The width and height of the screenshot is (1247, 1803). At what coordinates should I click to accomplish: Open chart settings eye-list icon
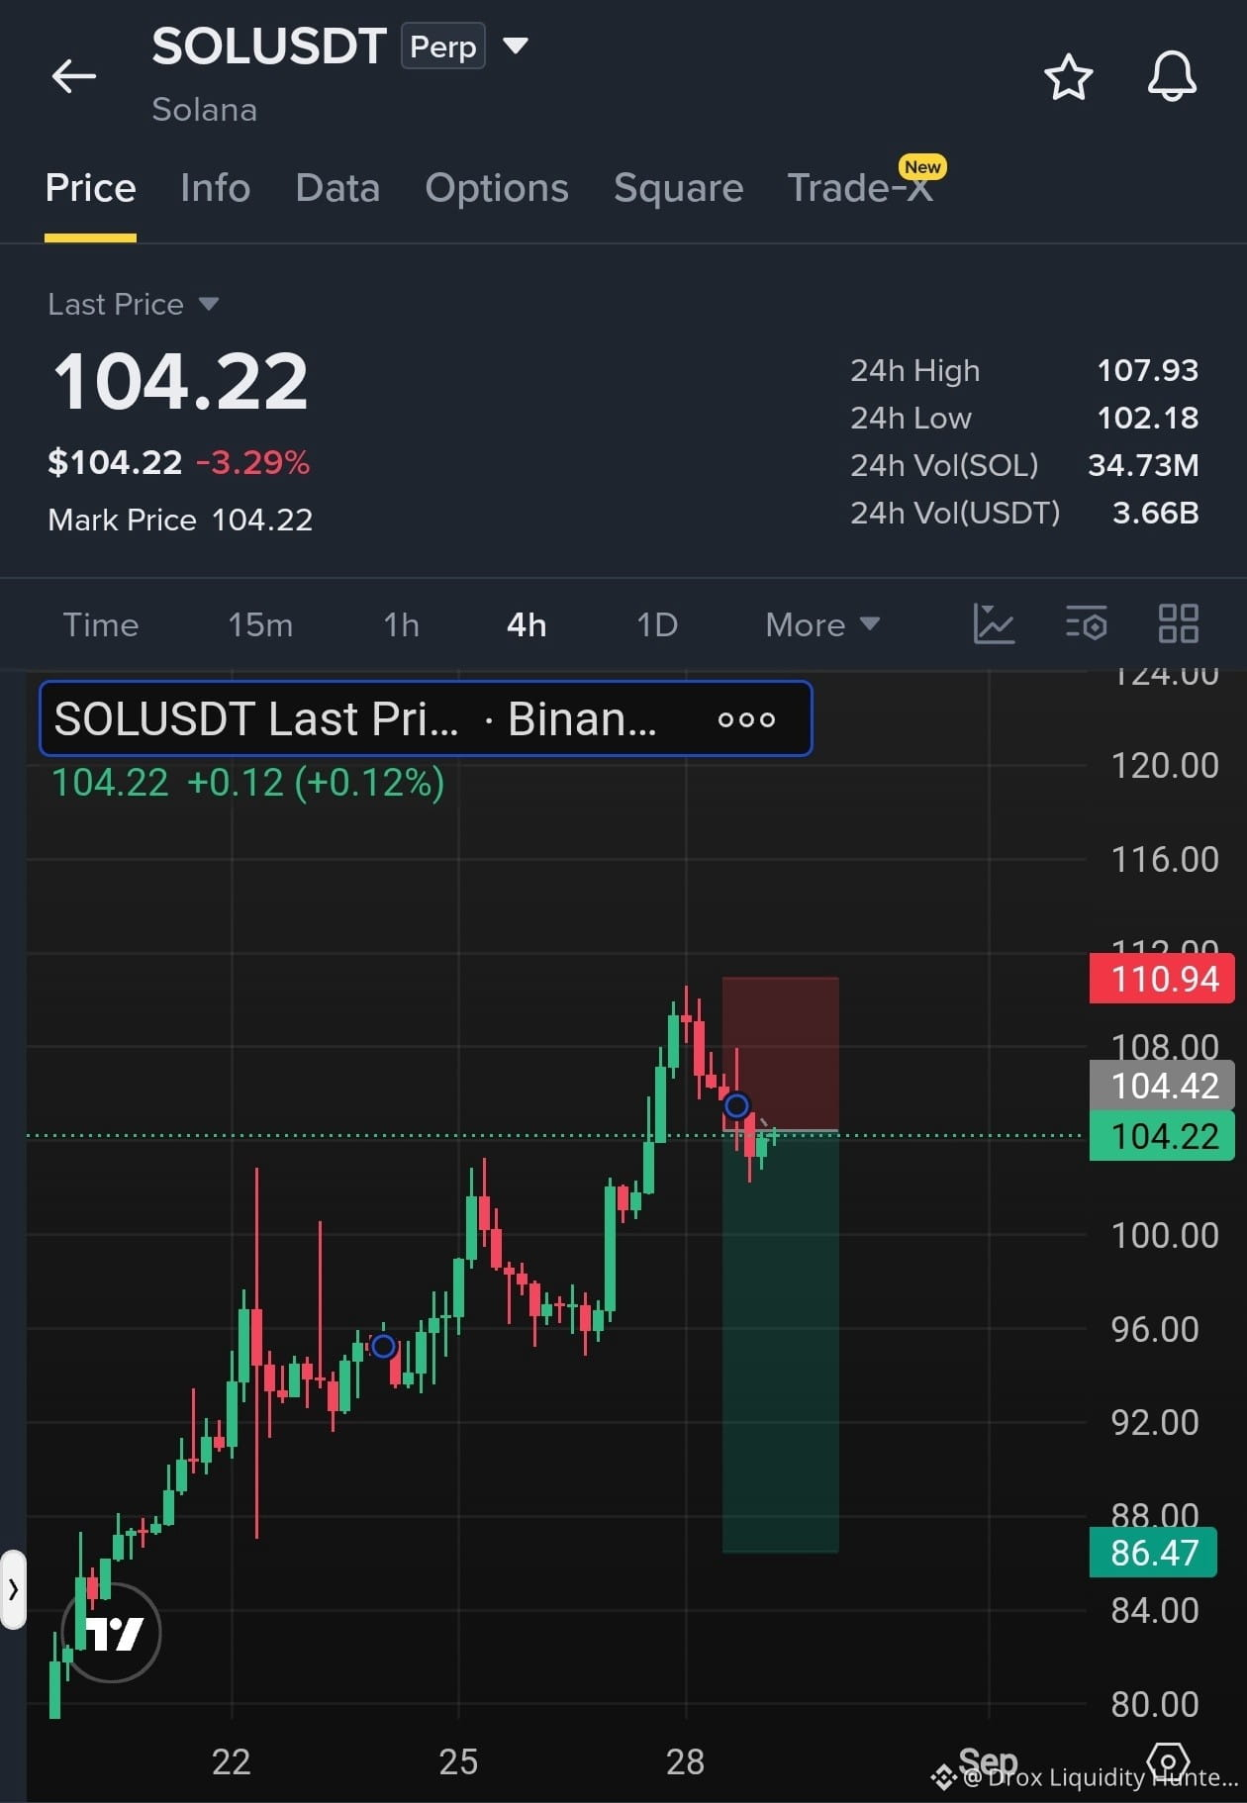tap(1086, 624)
